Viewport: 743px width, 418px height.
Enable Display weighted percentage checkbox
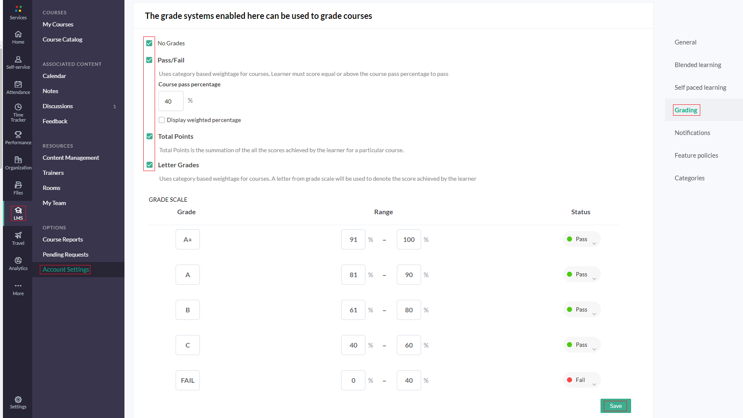[162, 120]
